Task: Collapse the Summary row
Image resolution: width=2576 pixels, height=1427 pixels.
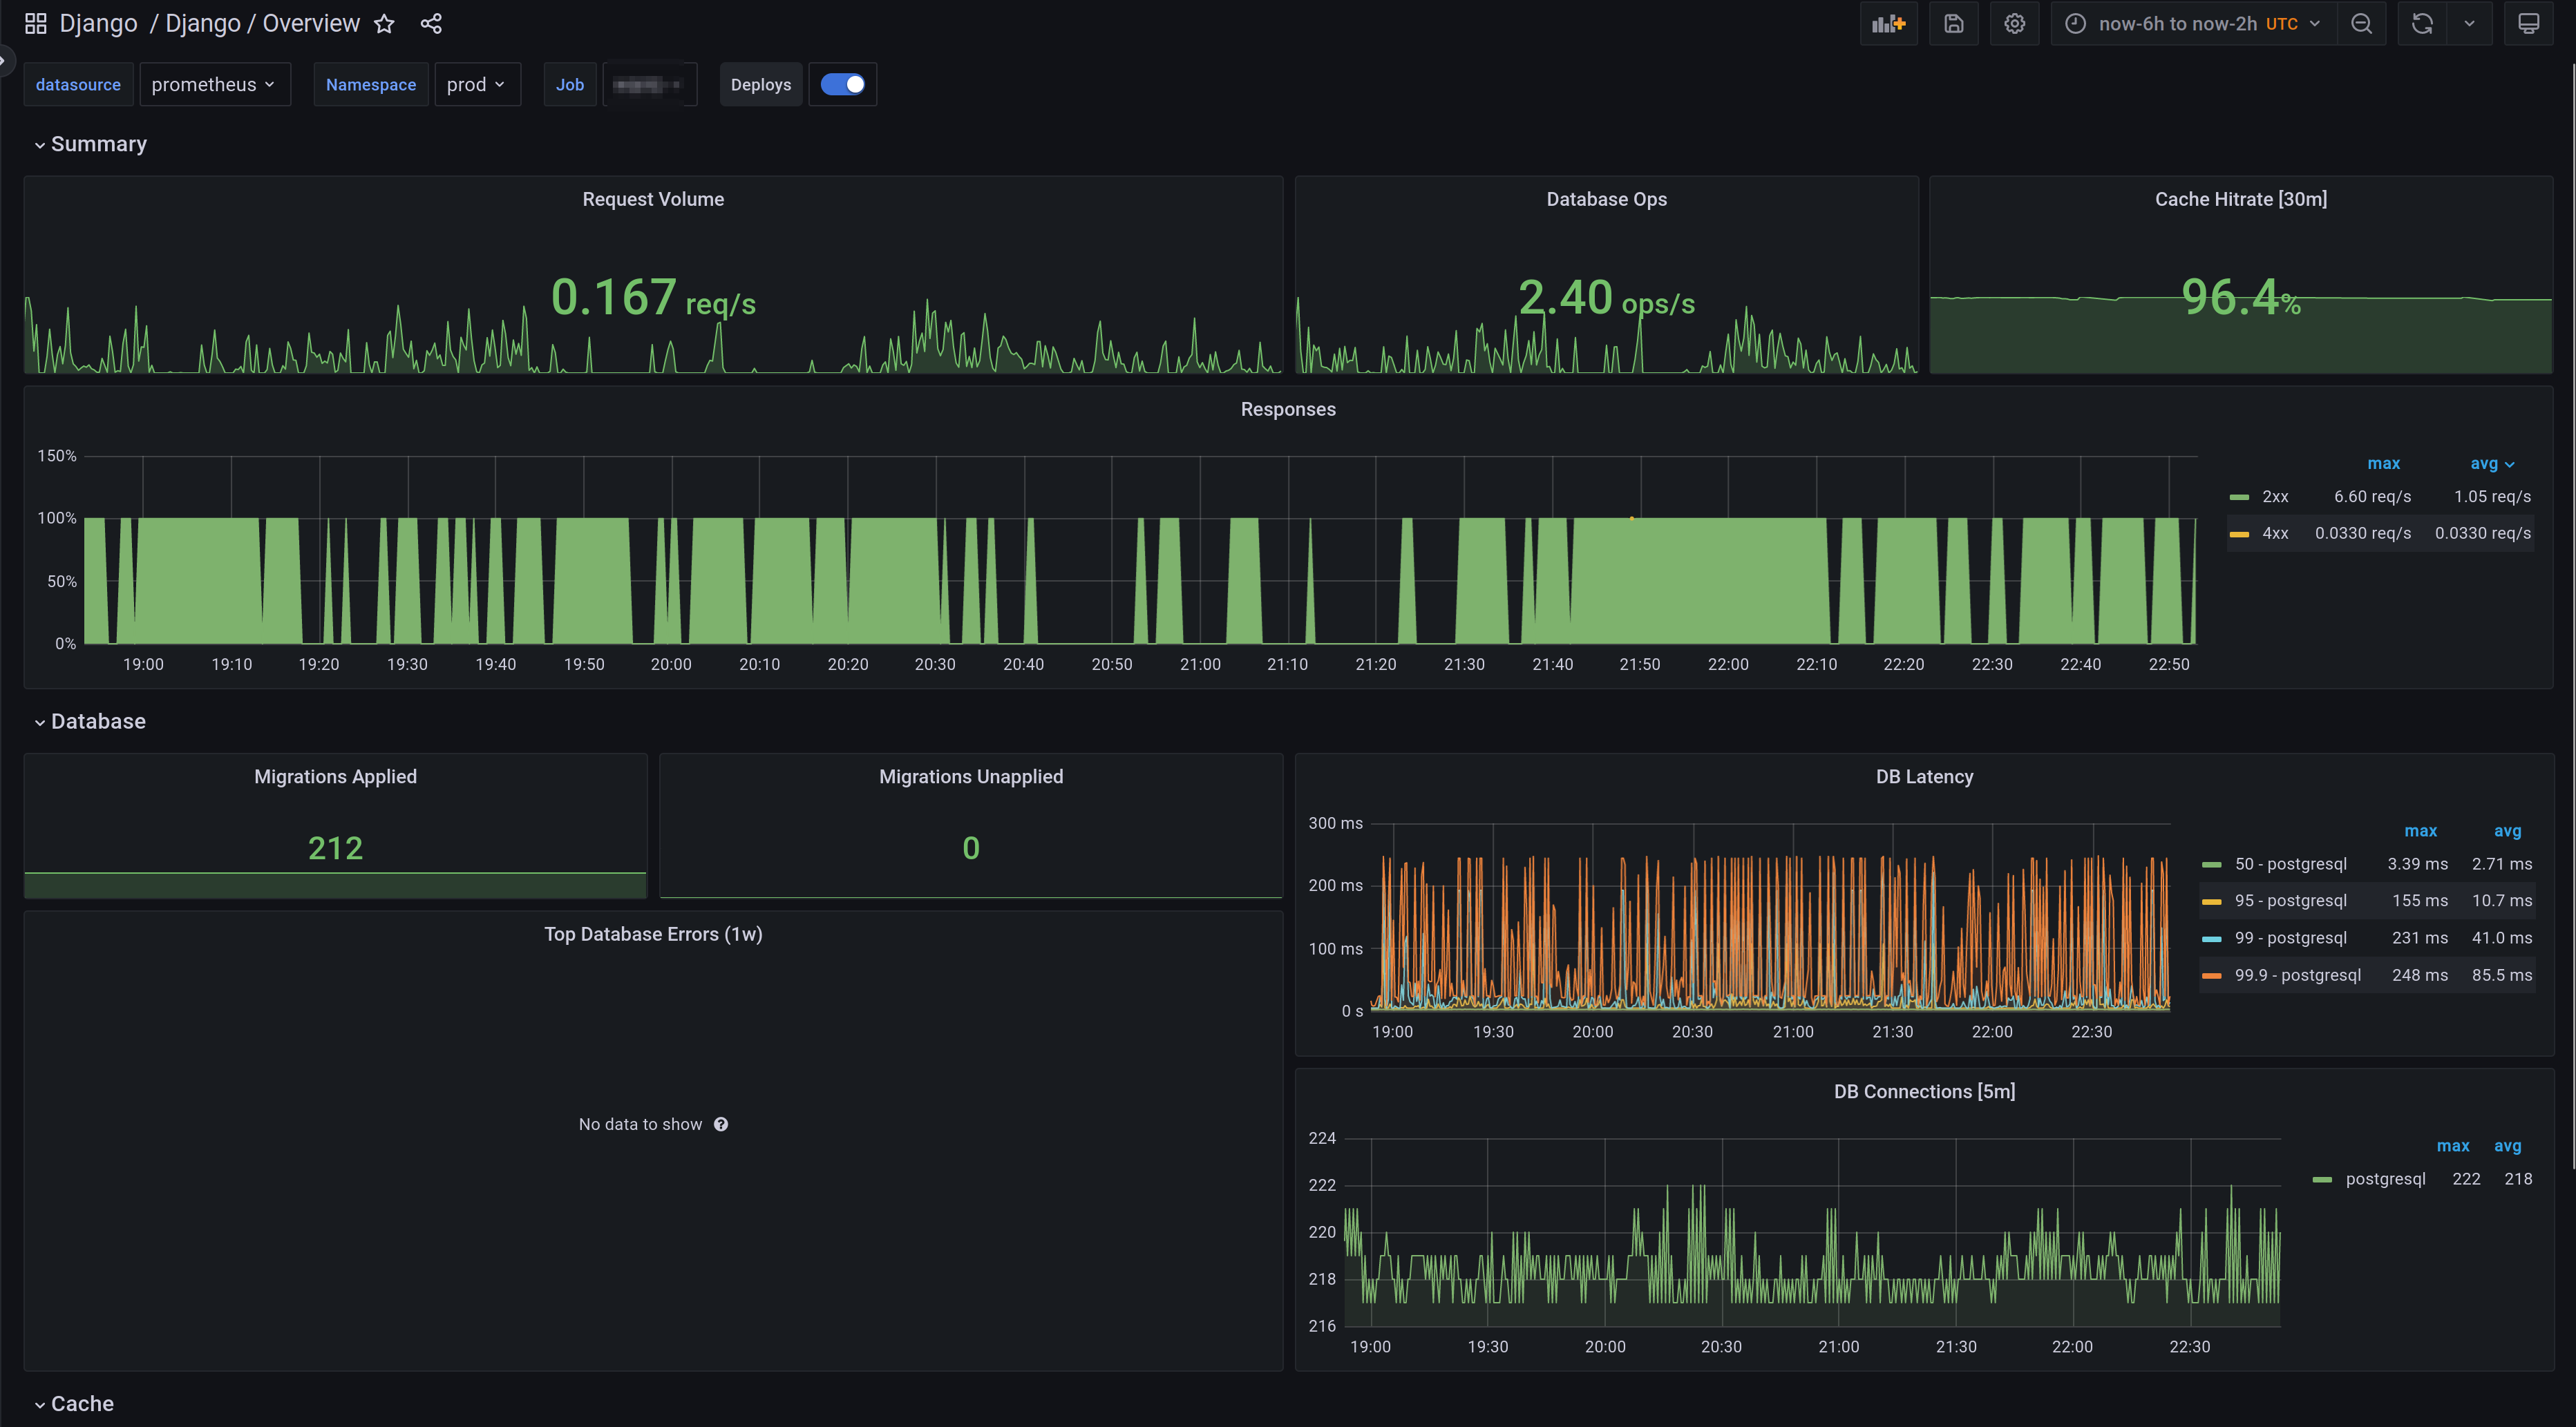Action: click(98, 145)
